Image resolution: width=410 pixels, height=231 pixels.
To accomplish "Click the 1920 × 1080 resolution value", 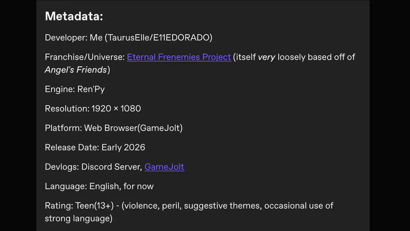I will (x=116, y=109).
